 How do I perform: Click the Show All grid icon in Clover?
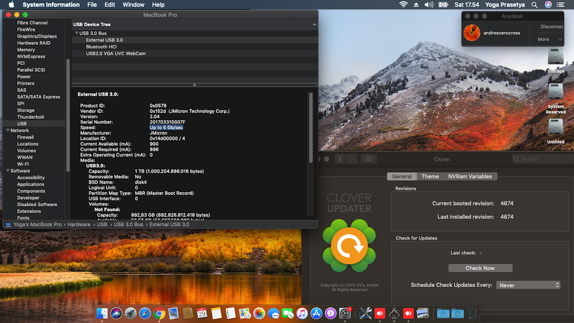[x=368, y=159]
